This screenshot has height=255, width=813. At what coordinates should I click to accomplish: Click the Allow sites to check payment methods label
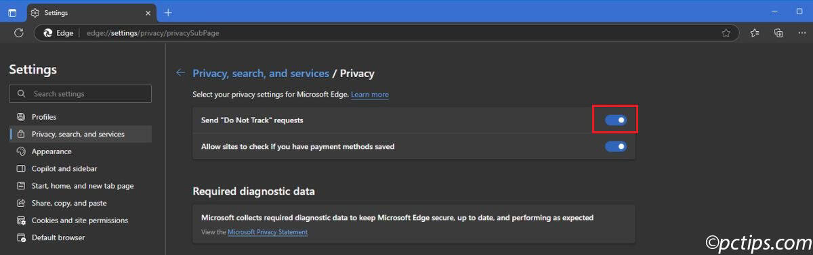point(297,146)
